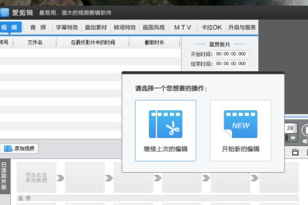Open the 转场特效 tab
The height and width of the screenshot is (205, 308).
[125, 27]
